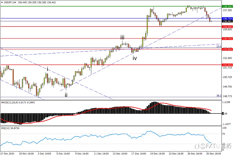Click the 149.750 price scale value
Viewport: 234px width, 156px height.
[x=227, y=87]
